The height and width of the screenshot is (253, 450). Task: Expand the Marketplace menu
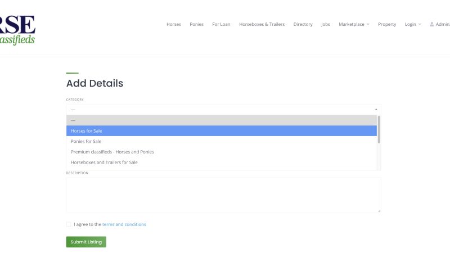[354, 24]
